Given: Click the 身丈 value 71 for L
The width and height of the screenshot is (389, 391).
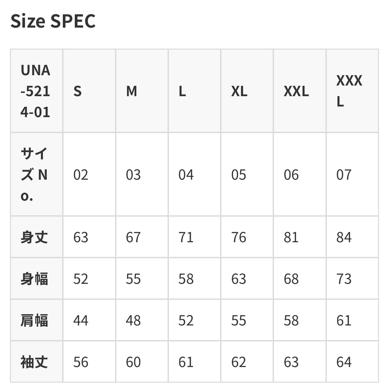Looking at the screenshot, I should pos(186,237).
